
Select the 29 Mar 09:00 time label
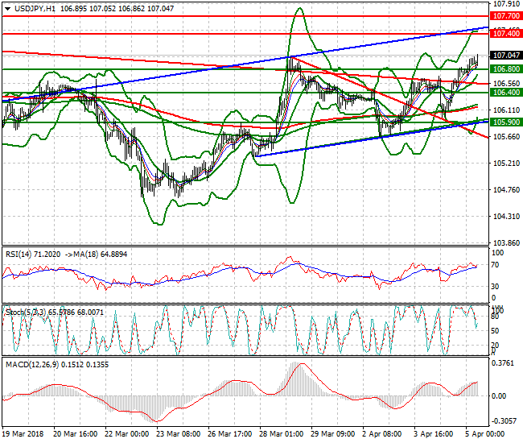[332, 434]
